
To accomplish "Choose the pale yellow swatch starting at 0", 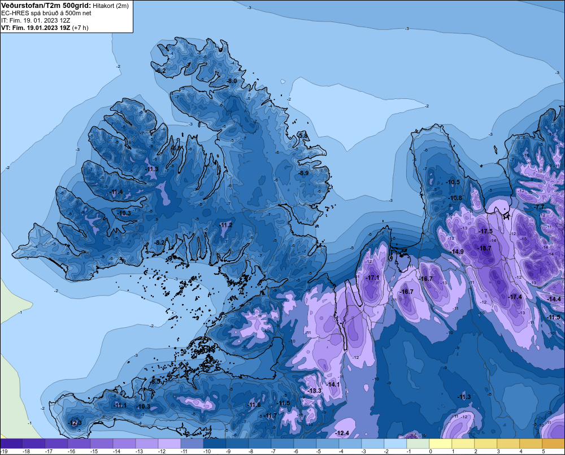I will click(x=440, y=444).
